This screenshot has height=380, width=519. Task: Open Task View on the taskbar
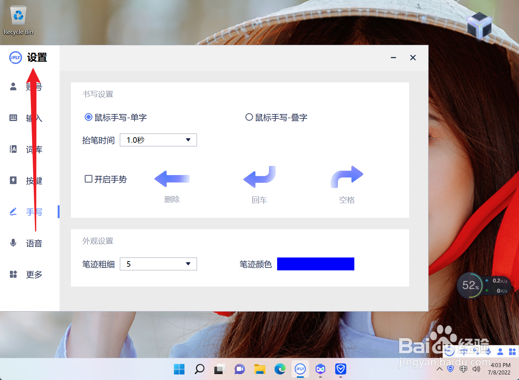tap(219, 369)
